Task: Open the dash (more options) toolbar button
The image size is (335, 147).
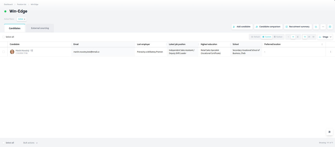Action: [323, 27]
